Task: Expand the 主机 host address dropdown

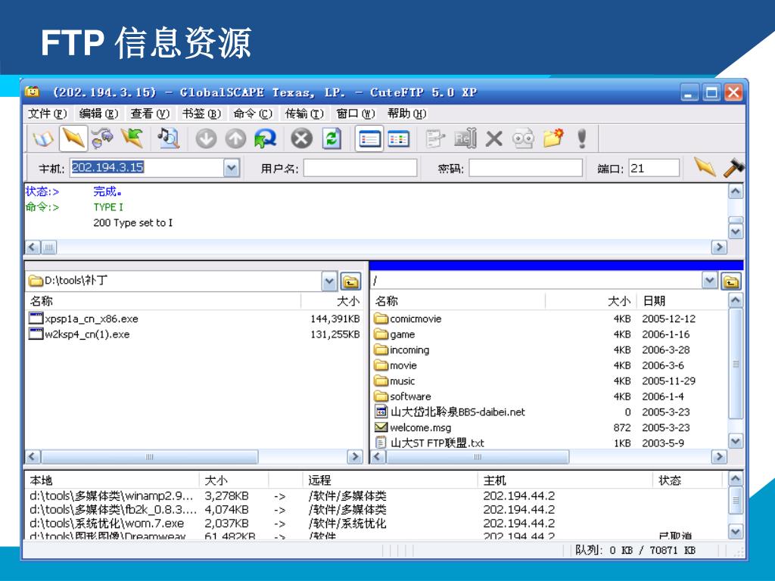Action: click(232, 168)
